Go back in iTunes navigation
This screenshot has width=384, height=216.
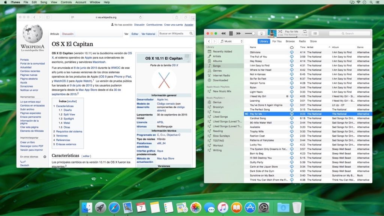[x=209, y=41]
